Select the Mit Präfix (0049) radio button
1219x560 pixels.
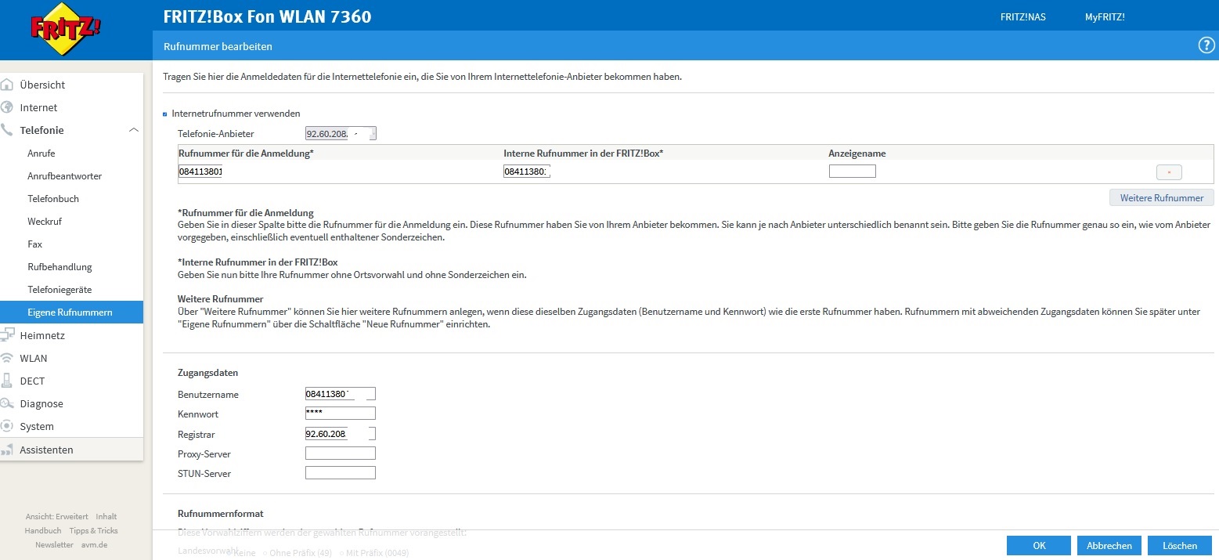tap(341, 553)
